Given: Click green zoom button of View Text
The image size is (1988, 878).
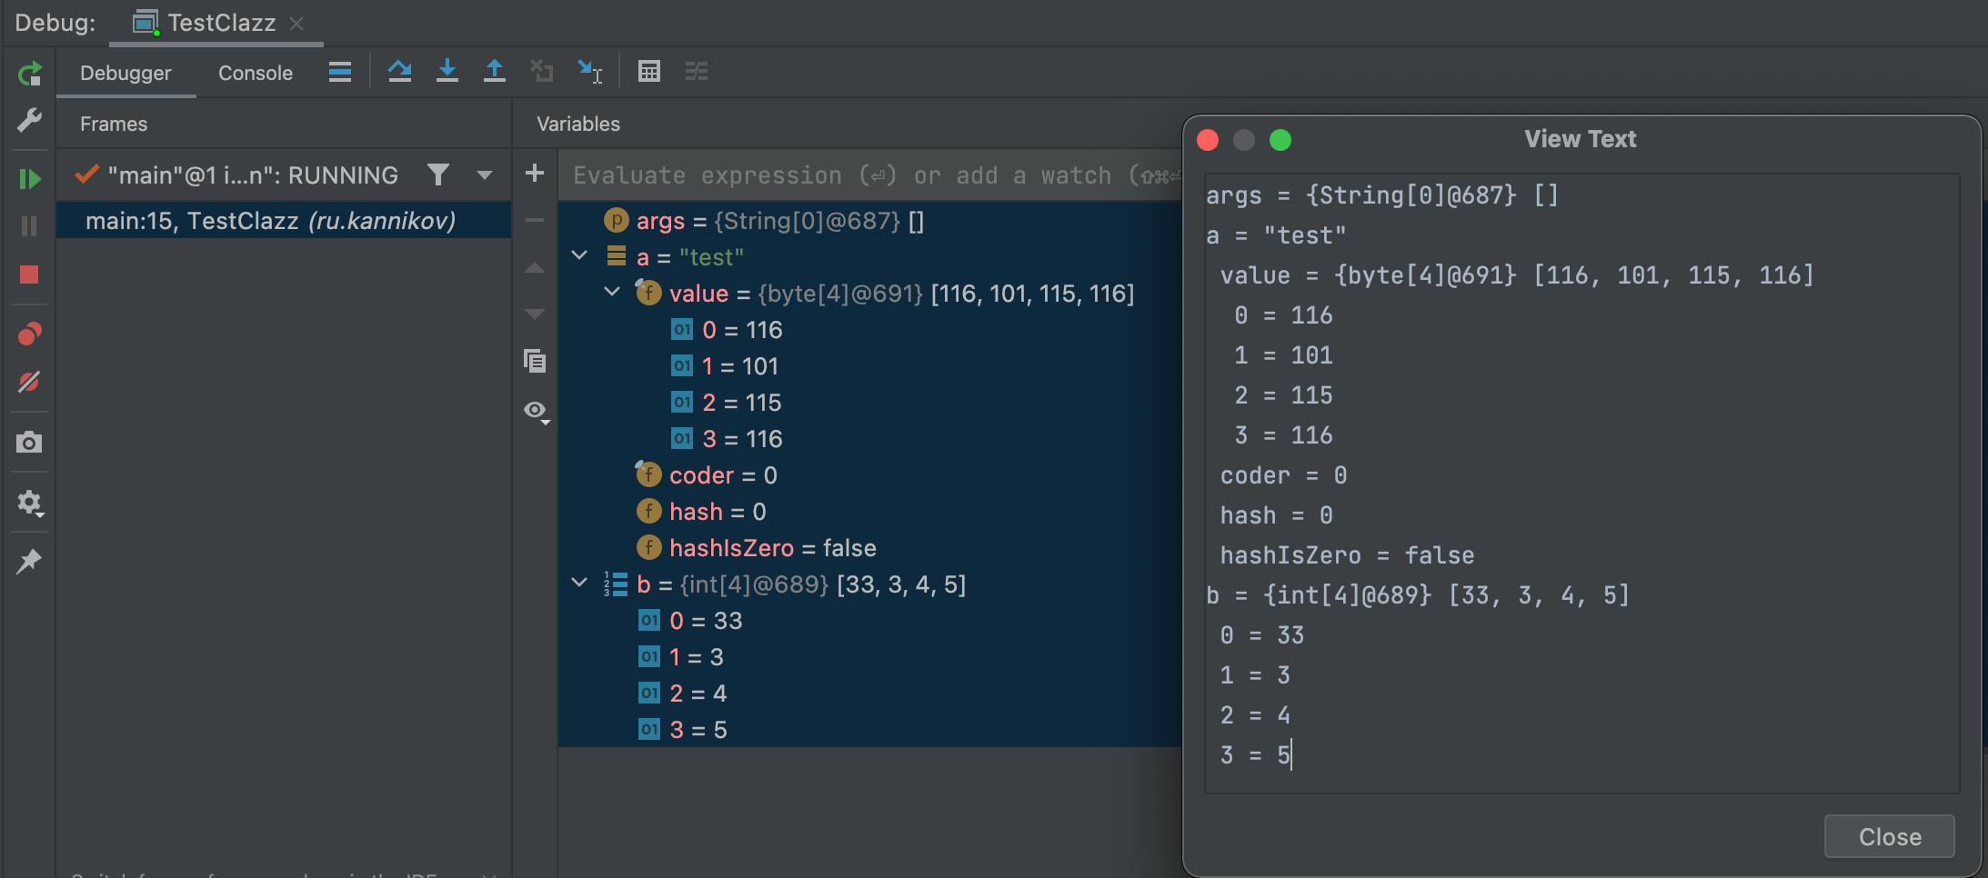Looking at the screenshot, I should pos(1280,140).
